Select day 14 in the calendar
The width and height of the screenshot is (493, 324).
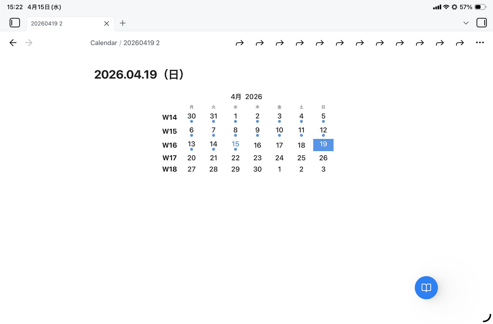[213, 145]
